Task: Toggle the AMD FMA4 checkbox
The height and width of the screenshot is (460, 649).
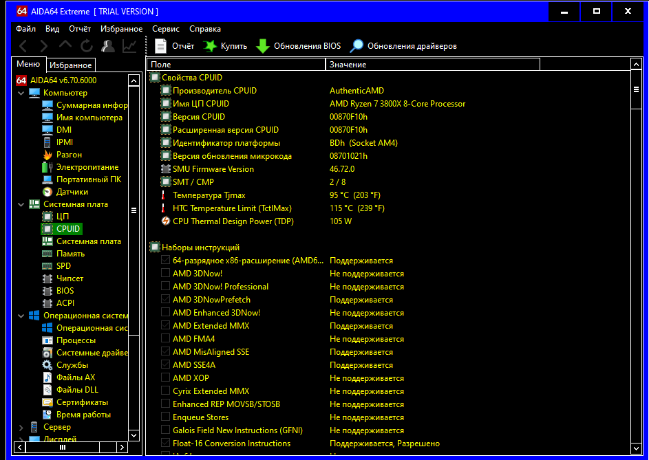Action: click(x=165, y=339)
